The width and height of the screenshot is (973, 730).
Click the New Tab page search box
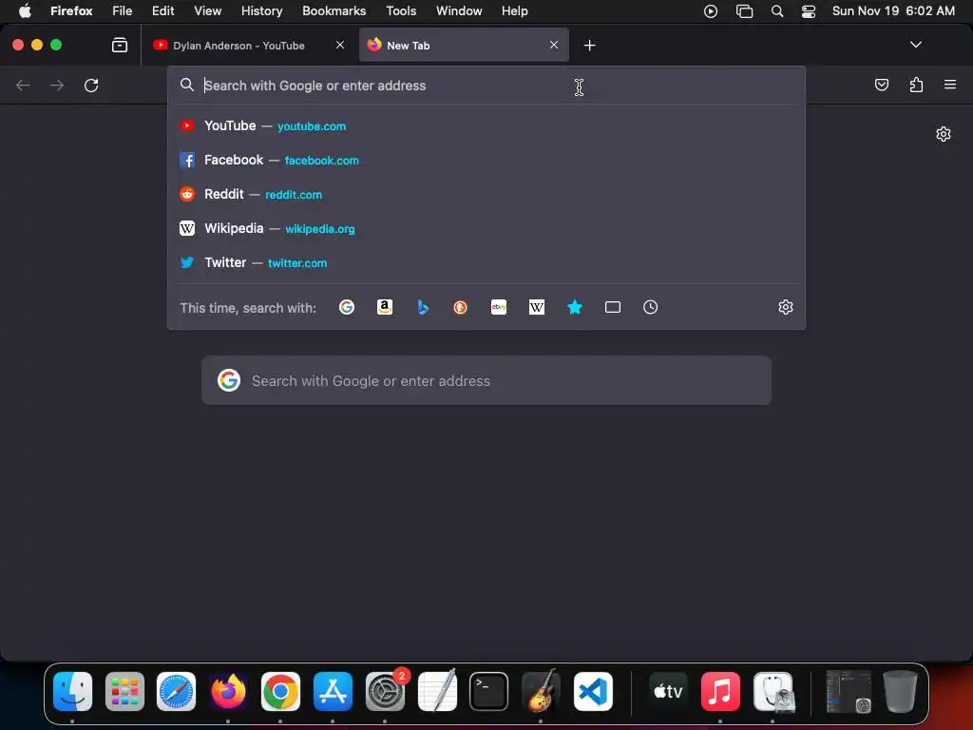486,380
